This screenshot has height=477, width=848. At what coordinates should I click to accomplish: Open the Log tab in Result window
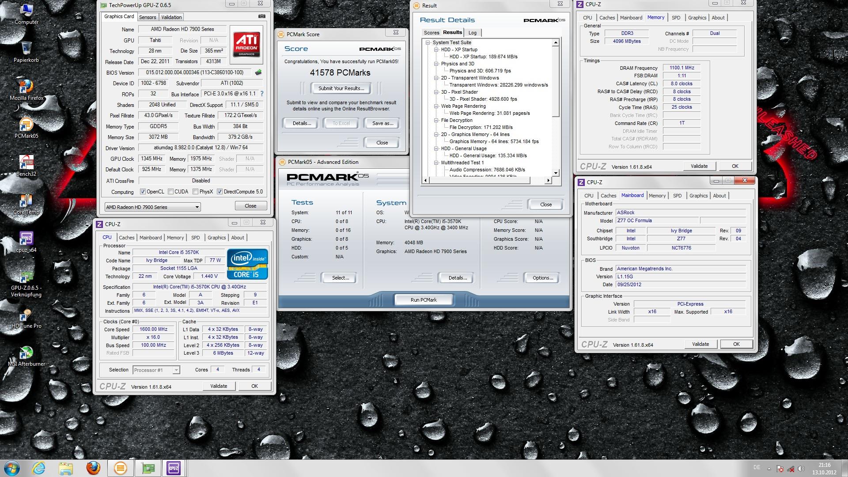point(472,33)
